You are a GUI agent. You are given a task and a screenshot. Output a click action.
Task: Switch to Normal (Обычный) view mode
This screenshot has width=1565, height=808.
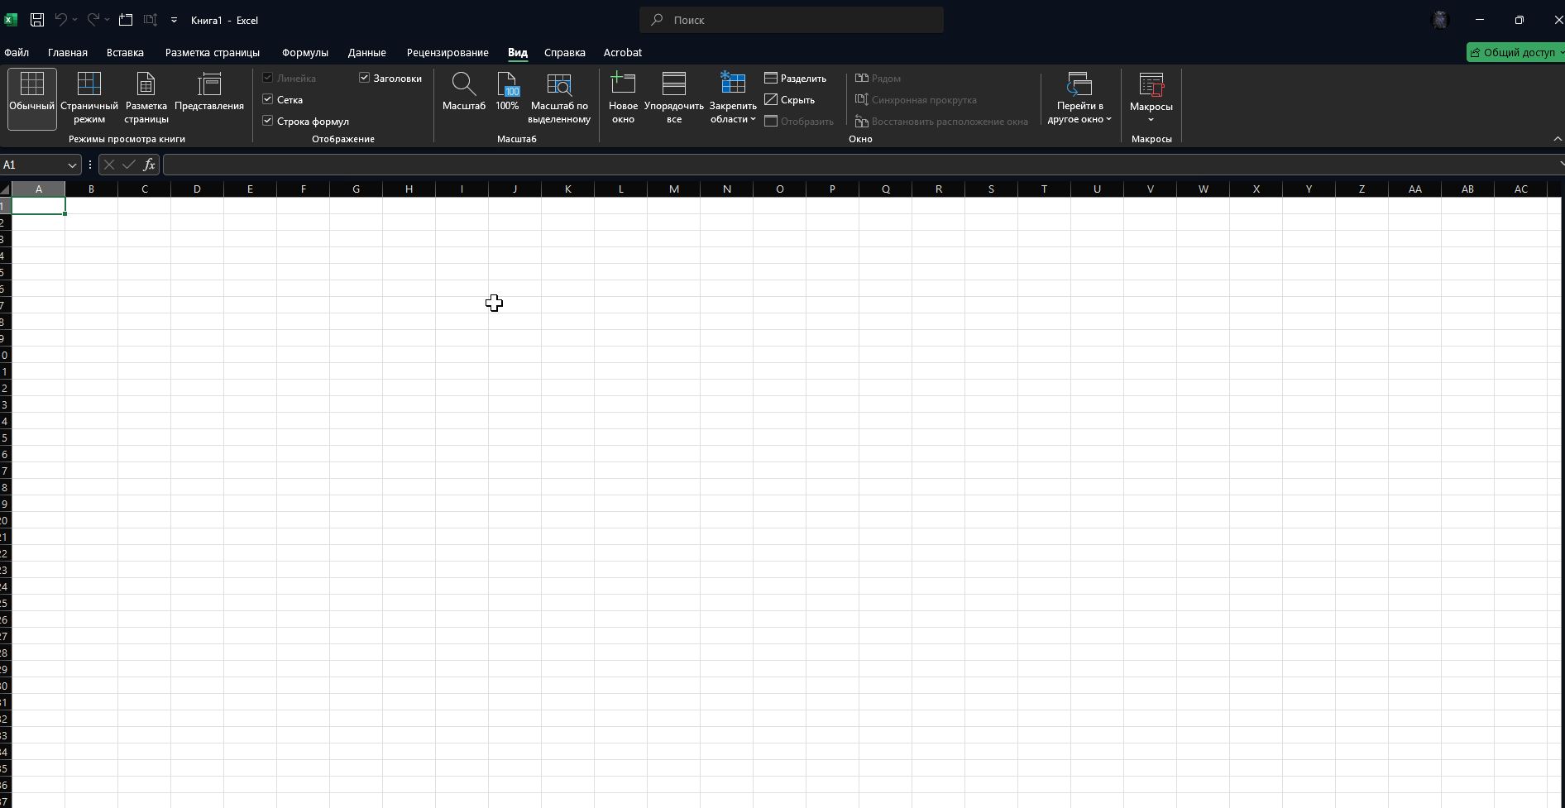click(x=32, y=98)
